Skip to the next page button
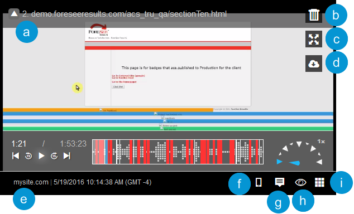Image resolution: width=354 pixels, height=214 pixels. point(67,156)
